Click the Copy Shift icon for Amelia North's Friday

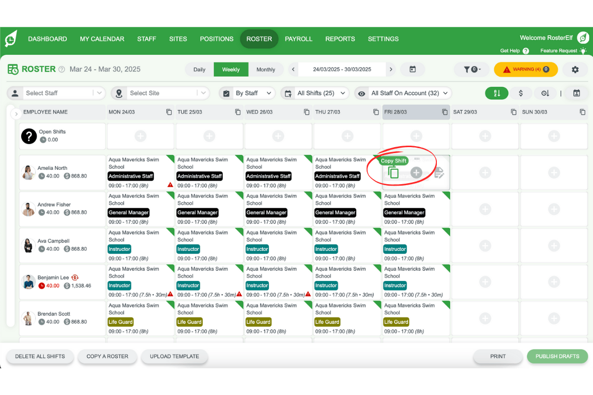[x=393, y=172]
